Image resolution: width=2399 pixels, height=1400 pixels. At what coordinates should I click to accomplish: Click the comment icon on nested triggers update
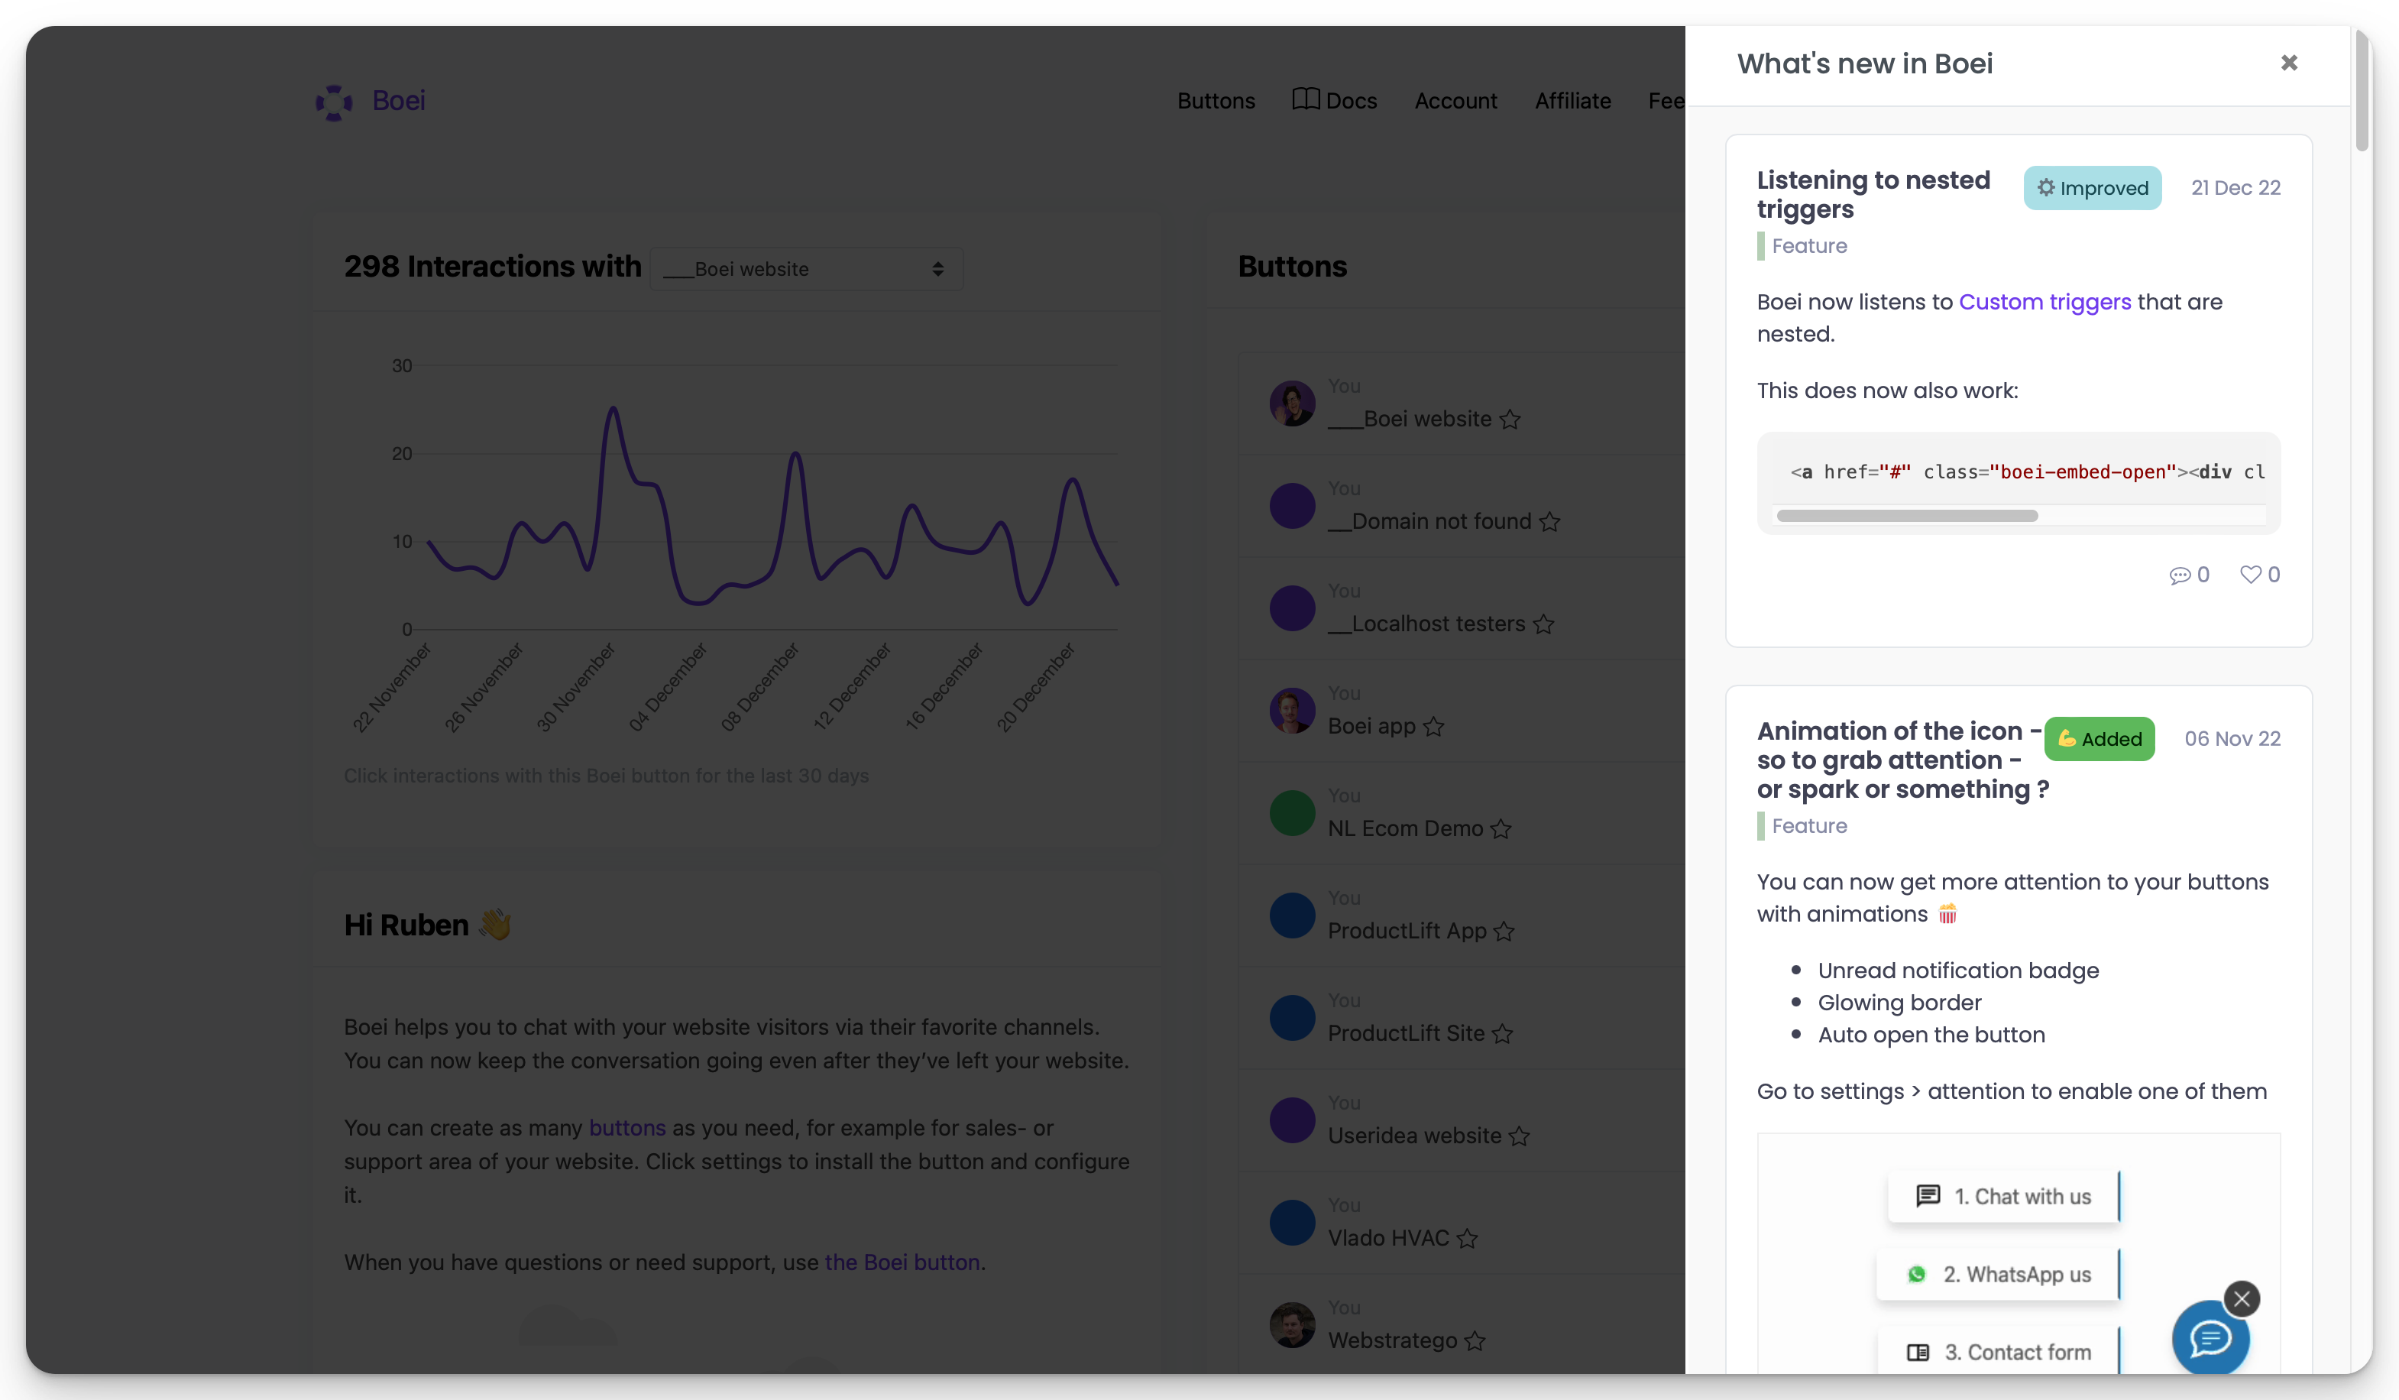point(2183,574)
